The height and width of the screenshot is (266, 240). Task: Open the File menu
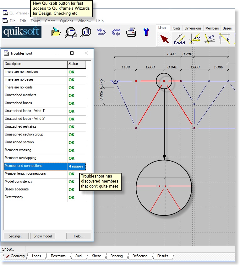13,21
